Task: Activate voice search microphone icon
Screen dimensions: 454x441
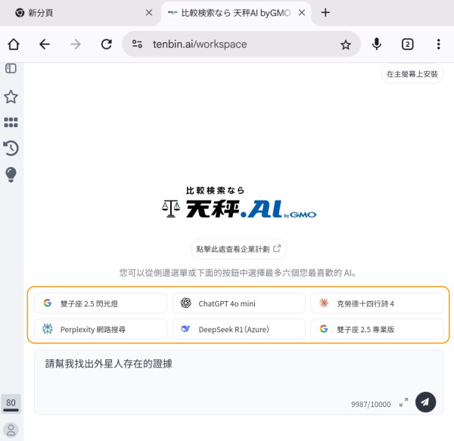Action: [x=376, y=45]
